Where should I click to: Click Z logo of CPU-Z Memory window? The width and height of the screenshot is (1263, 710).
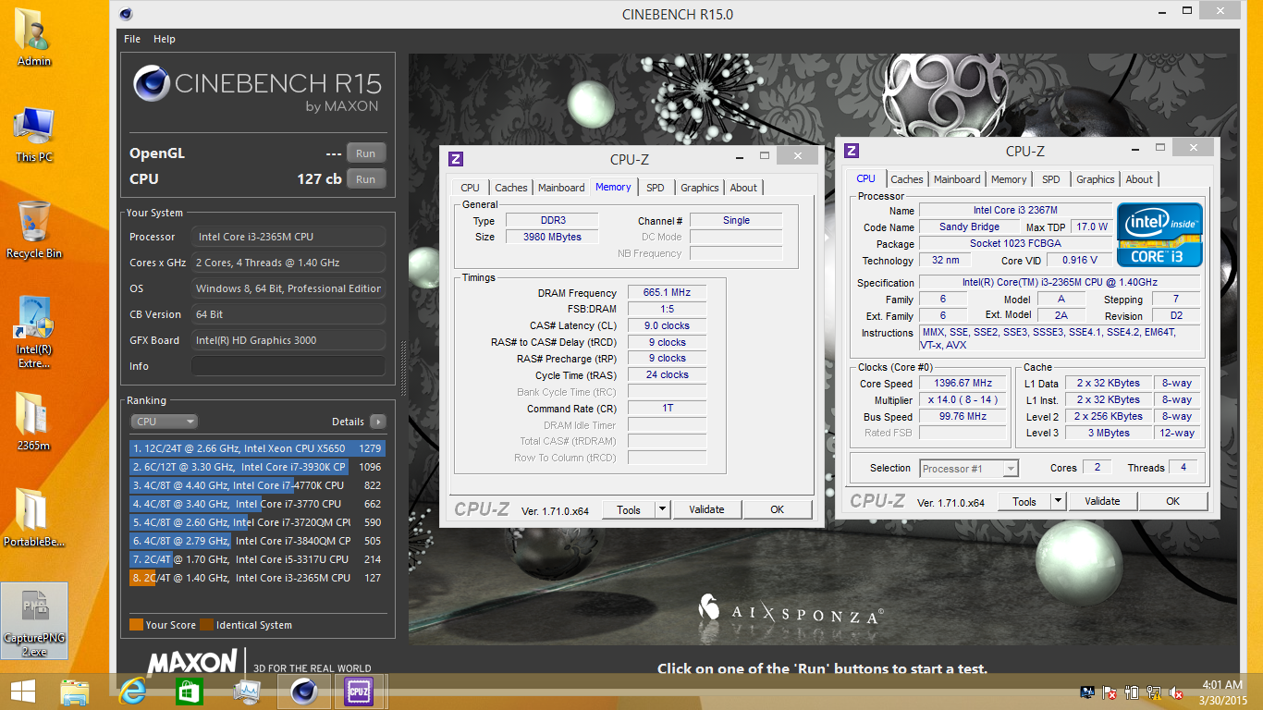[455, 159]
